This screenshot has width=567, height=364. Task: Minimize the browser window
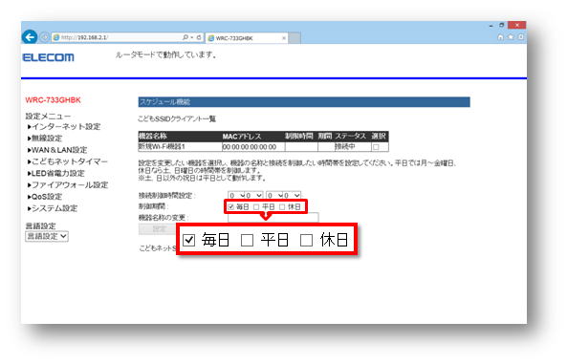pyautogui.click(x=491, y=26)
